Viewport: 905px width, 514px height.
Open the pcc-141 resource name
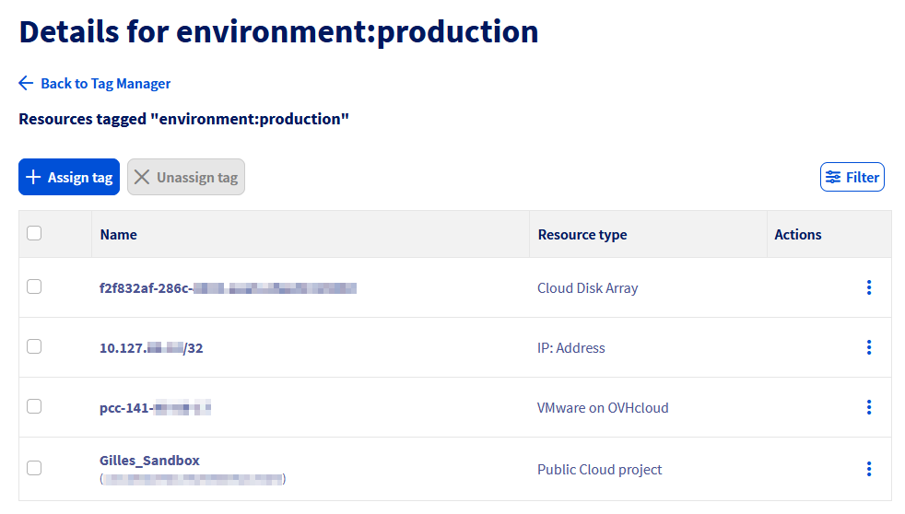[x=155, y=407]
